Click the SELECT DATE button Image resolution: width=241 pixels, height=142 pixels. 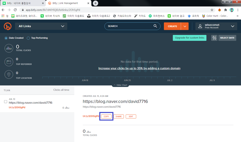pyautogui.click(x=227, y=38)
